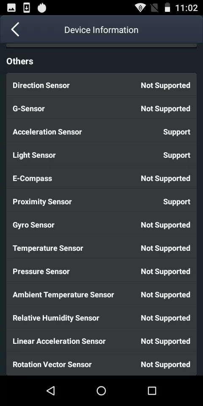203x406 pixels.
Task: Select the E-Compass row
Action: point(101,178)
